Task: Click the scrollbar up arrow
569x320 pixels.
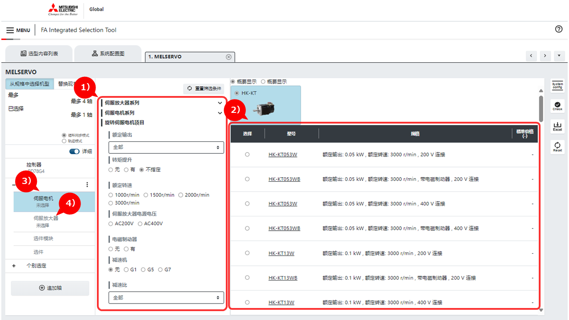Action: [x=541, y=91]
